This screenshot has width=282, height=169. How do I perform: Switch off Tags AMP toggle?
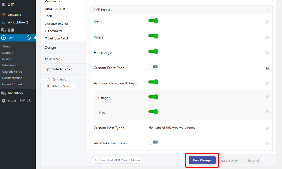(x=153, y=112)
